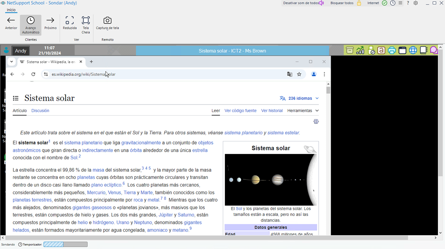This screenshot has width=445, height=249.
Task: Toggle Desativar som de todos speaker
Action: pos(321,3)
